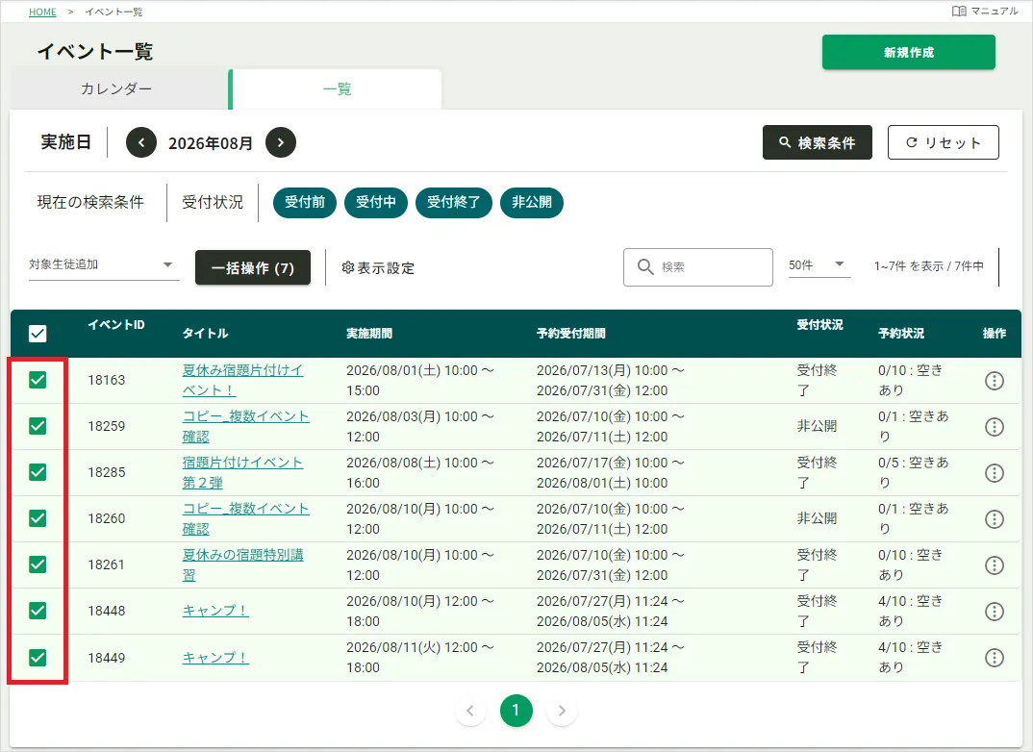
Task: Click the 予約状況 column header
Action: point(900,333)
